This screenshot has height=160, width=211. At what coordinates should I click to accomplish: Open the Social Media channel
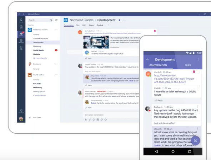pos(38,50)
